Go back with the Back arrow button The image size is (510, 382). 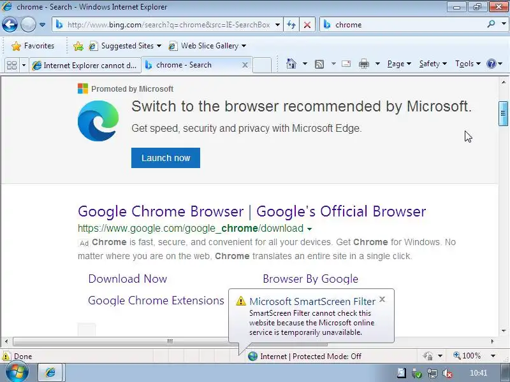coord(10,25)
